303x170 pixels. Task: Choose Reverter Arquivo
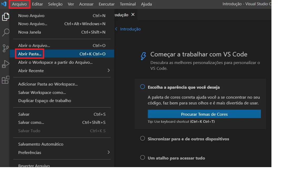pyautogui.click(x=62, y=166)
